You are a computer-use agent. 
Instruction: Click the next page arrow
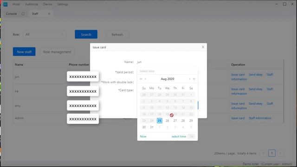coord(280,153)
